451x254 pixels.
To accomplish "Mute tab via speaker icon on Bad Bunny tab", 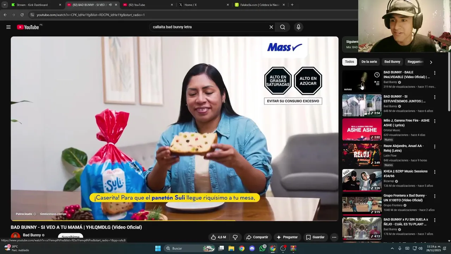I will [x=110, y=5].
